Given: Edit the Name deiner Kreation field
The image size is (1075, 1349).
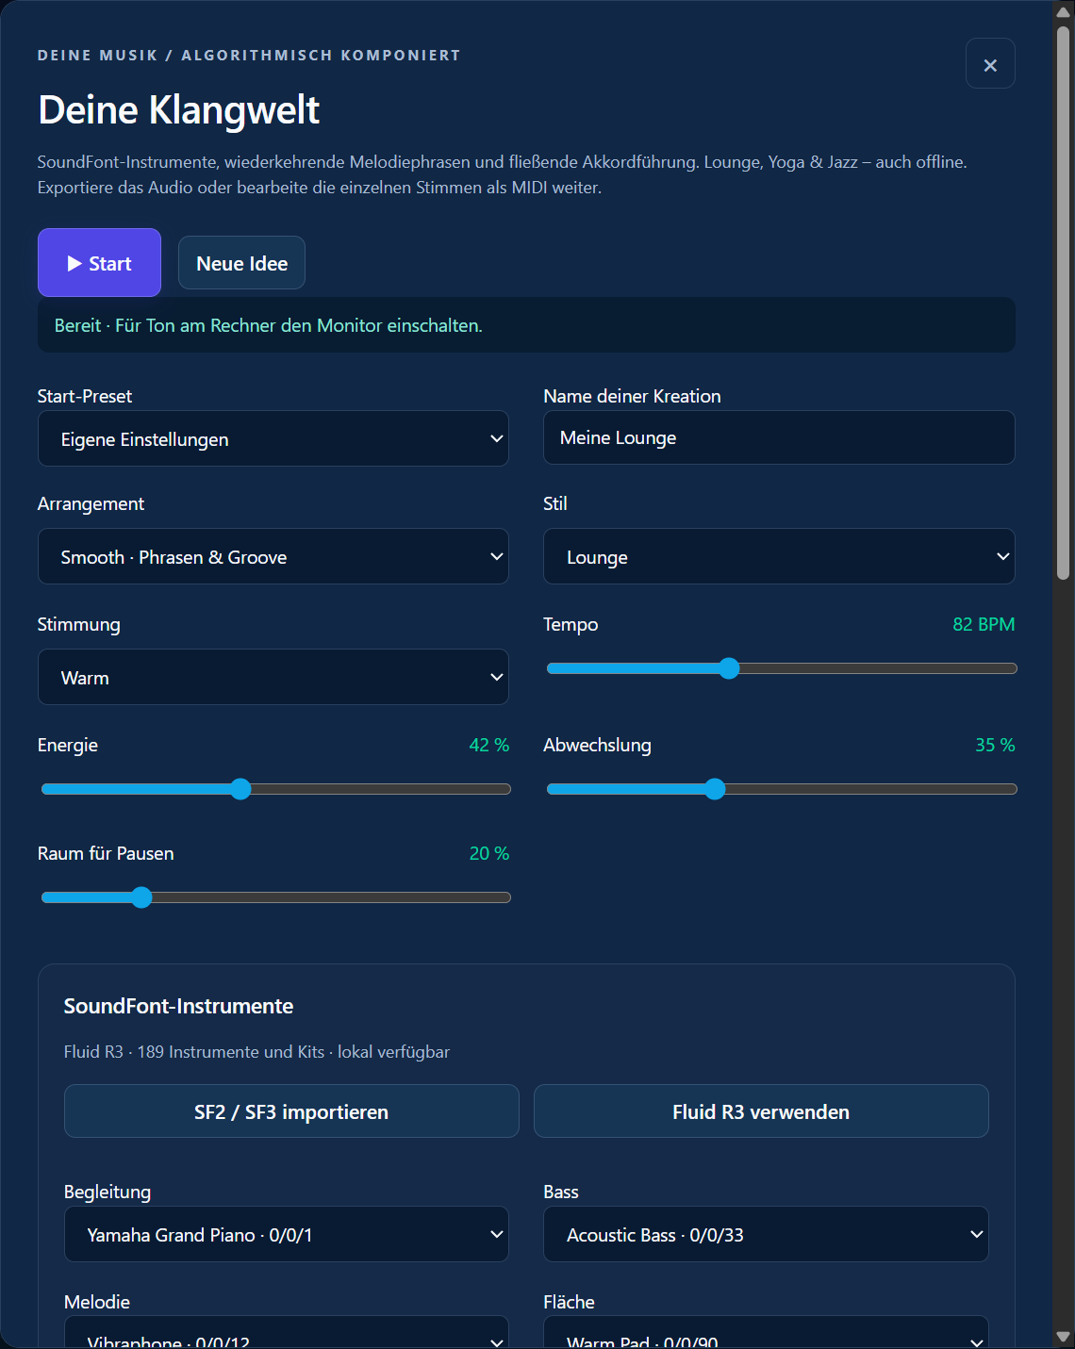Looking at the screenshot, I should (779, 437).
